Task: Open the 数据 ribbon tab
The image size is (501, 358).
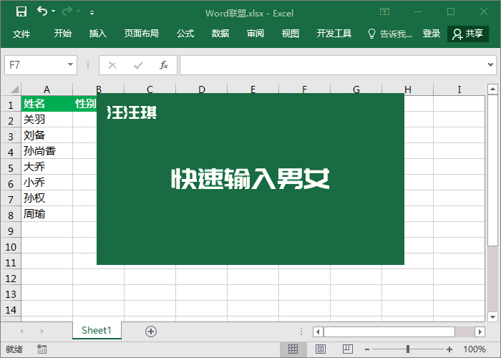Action: tap(220, 33)
